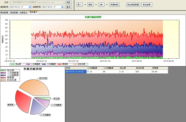Image resolution: width=186 pixels, height=122 pixels.
Task: Click the orange 机动车源 swatch in pie legend
Action: [x=3, y=80]
